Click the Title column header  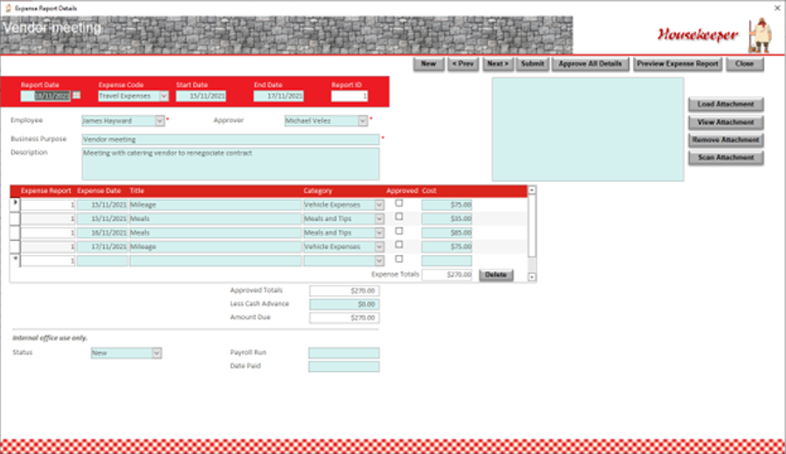tap(137, 191)
